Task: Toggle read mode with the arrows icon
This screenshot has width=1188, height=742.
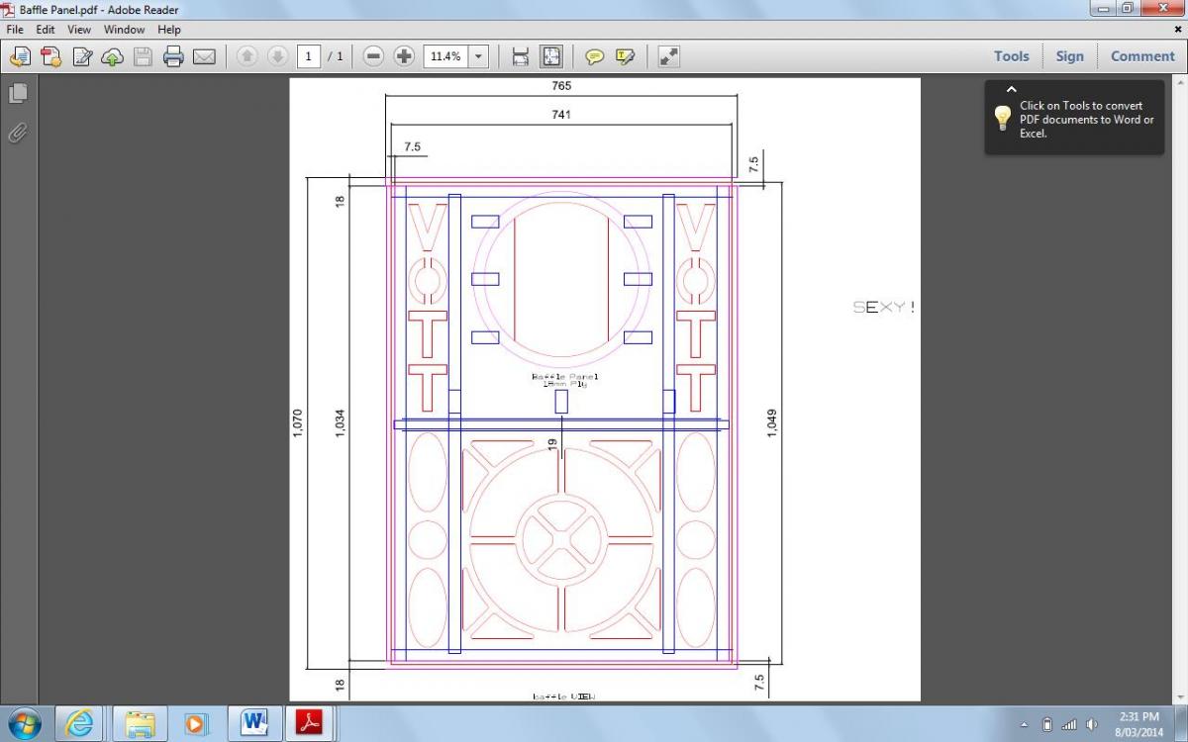Action: click(x=669, y=56)
